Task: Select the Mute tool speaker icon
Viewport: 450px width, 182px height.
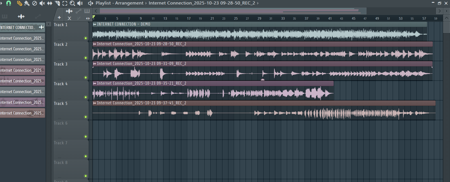Action: 42,3
